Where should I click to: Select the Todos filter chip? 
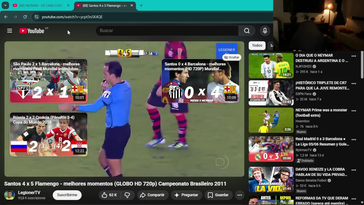click(x=257, y=46)
